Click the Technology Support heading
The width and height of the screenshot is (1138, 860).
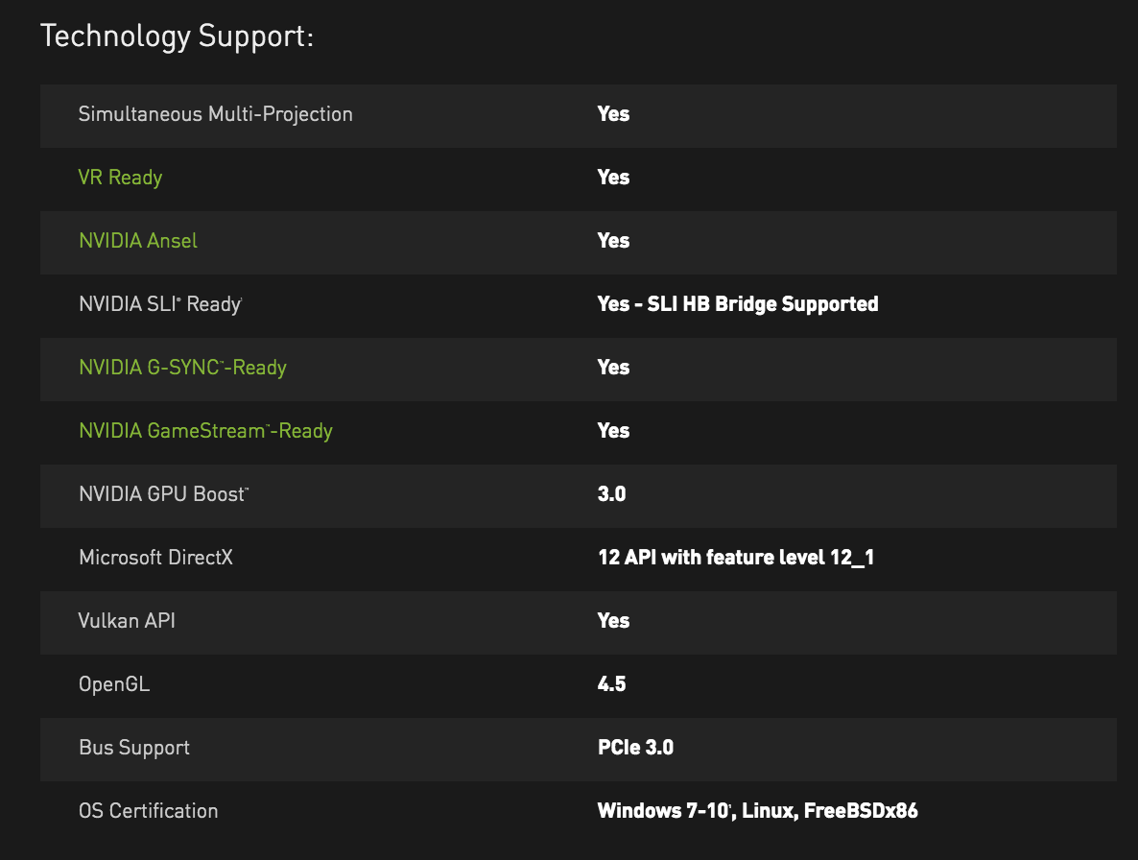[x=178, y=36]
